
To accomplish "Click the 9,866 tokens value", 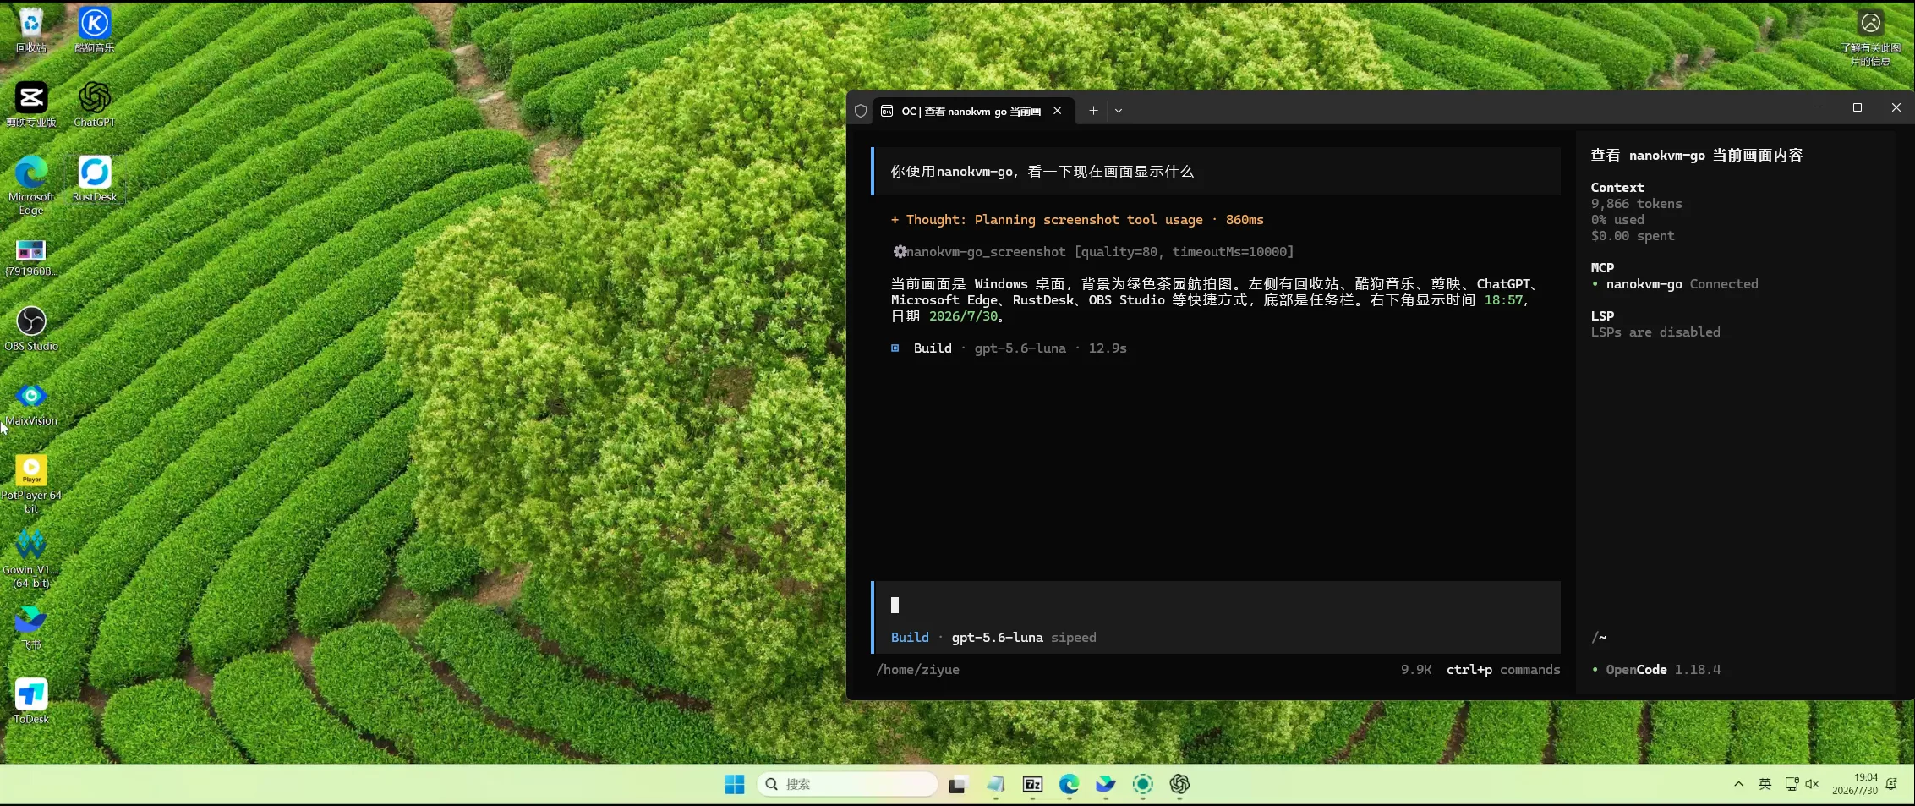I will (1637, 204).
